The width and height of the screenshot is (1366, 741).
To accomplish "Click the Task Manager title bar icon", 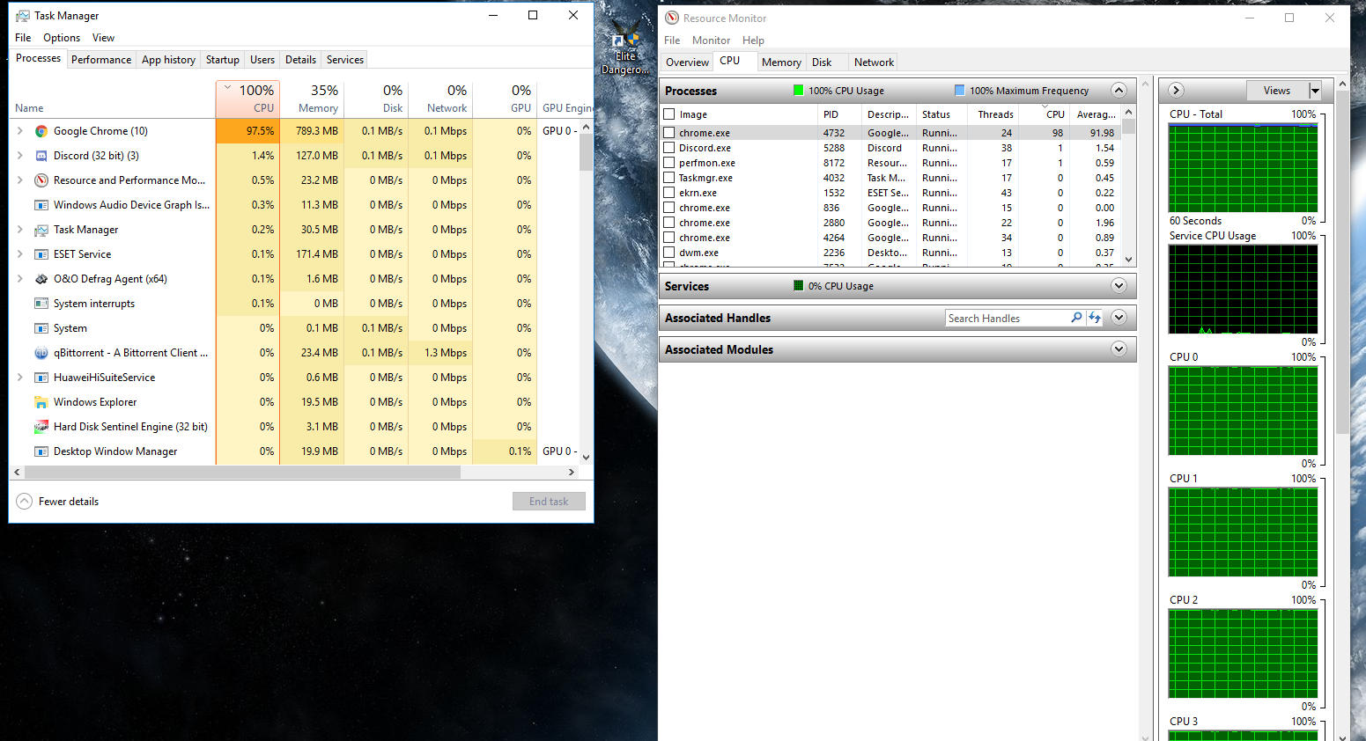I will pyautogui.click(x=23, y=16).
